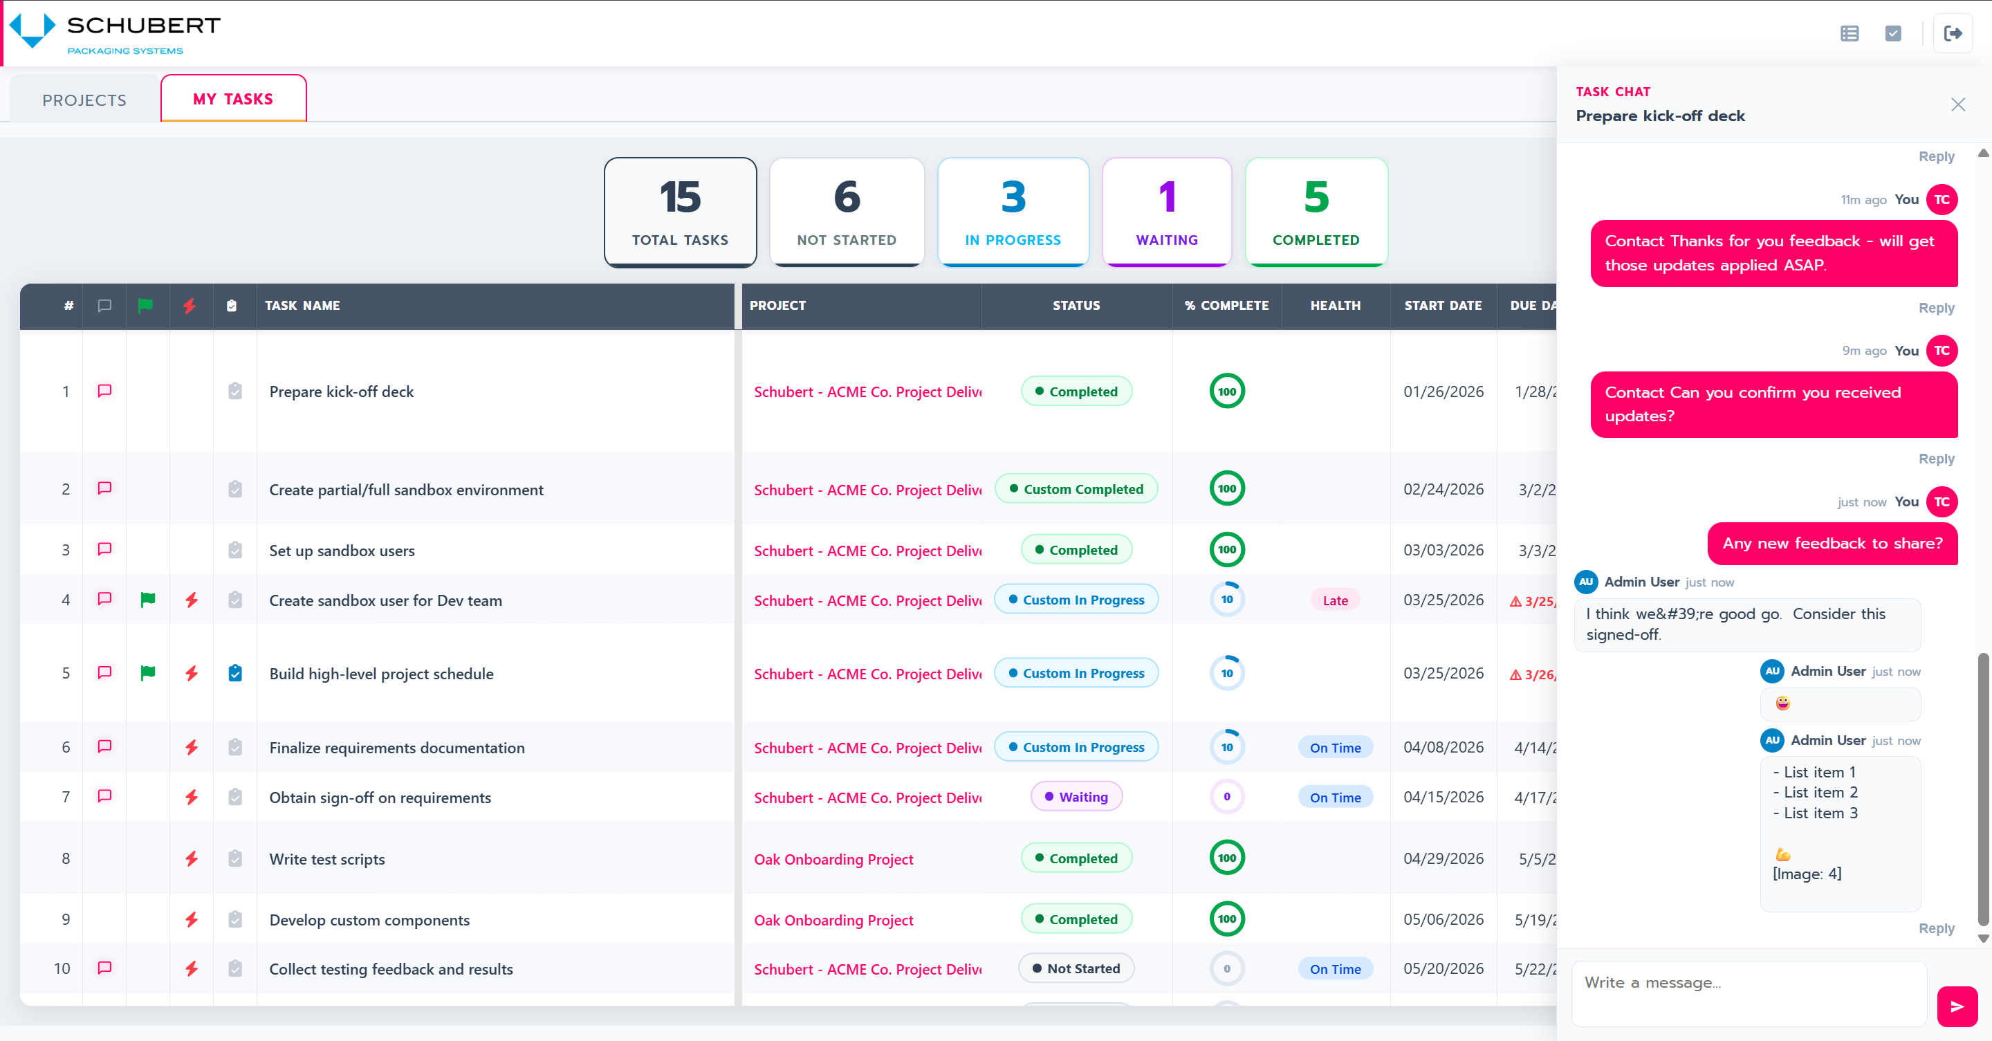Click clipboard column header icon
Image resolution: width=1992 pixels, height=1041 pixels.
(231, 306)
